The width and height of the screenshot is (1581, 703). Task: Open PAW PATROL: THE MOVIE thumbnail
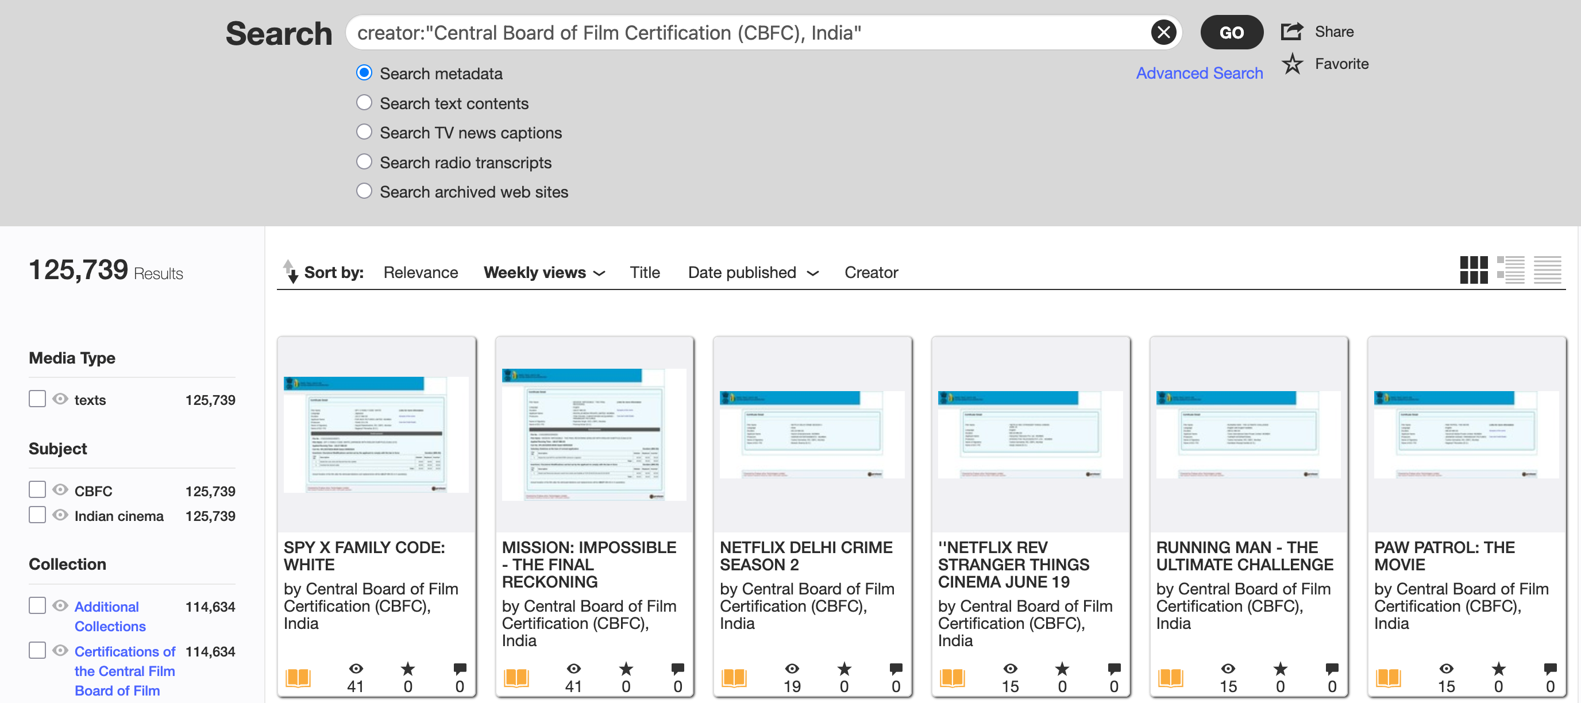[1466, 434]
